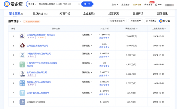The width and height of the screenshot is (177, 109).
Task: Open 股权结构 for 上海宇航系统工程研究所 row
Action: coord(87,93)
